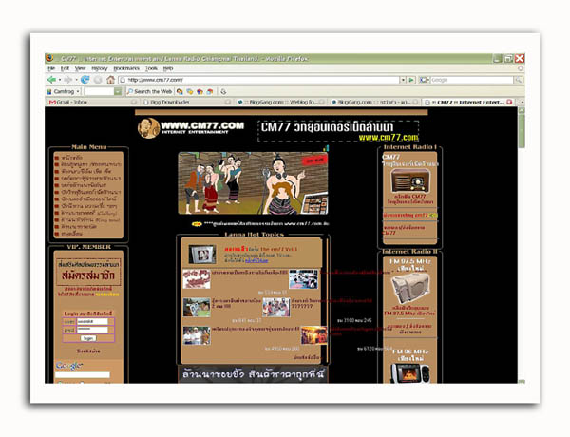Click the vertical scrollbar thumb

click(522, 131)
